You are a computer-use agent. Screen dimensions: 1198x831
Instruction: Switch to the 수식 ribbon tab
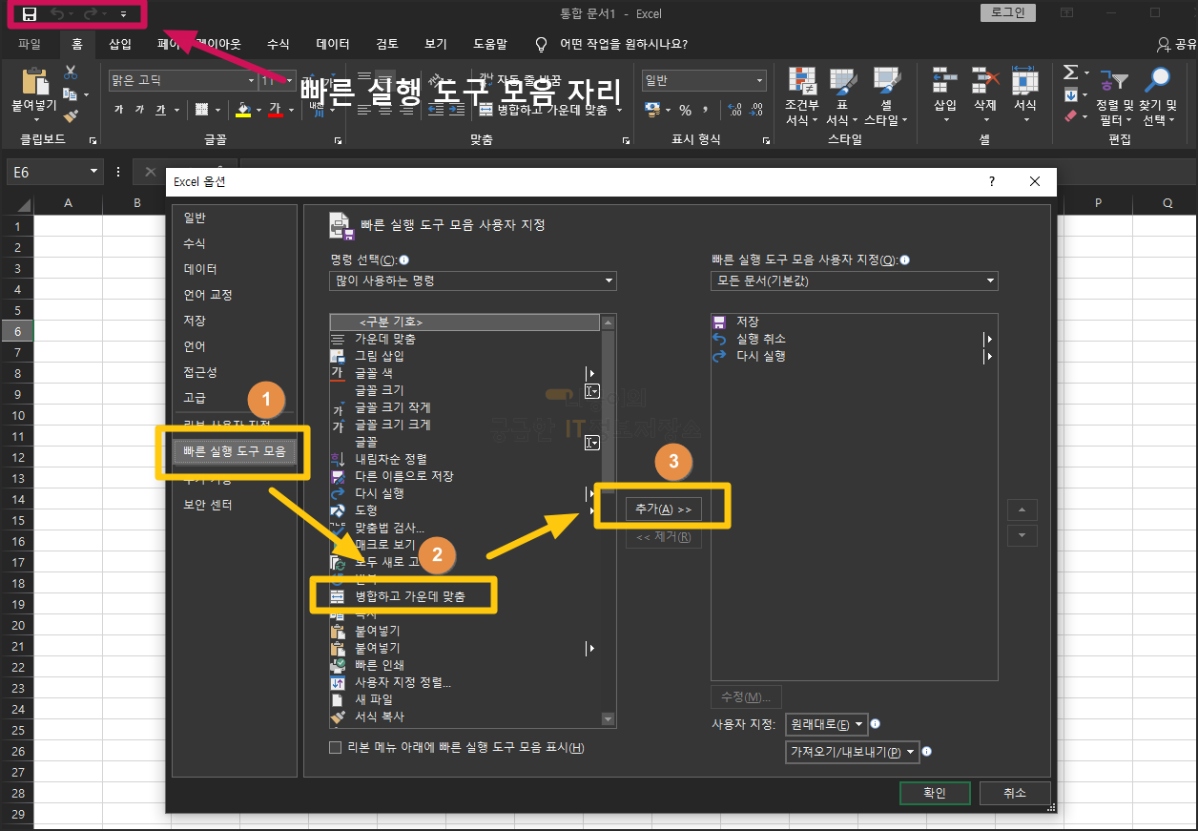pyautogui.click(x=278, y=44)
